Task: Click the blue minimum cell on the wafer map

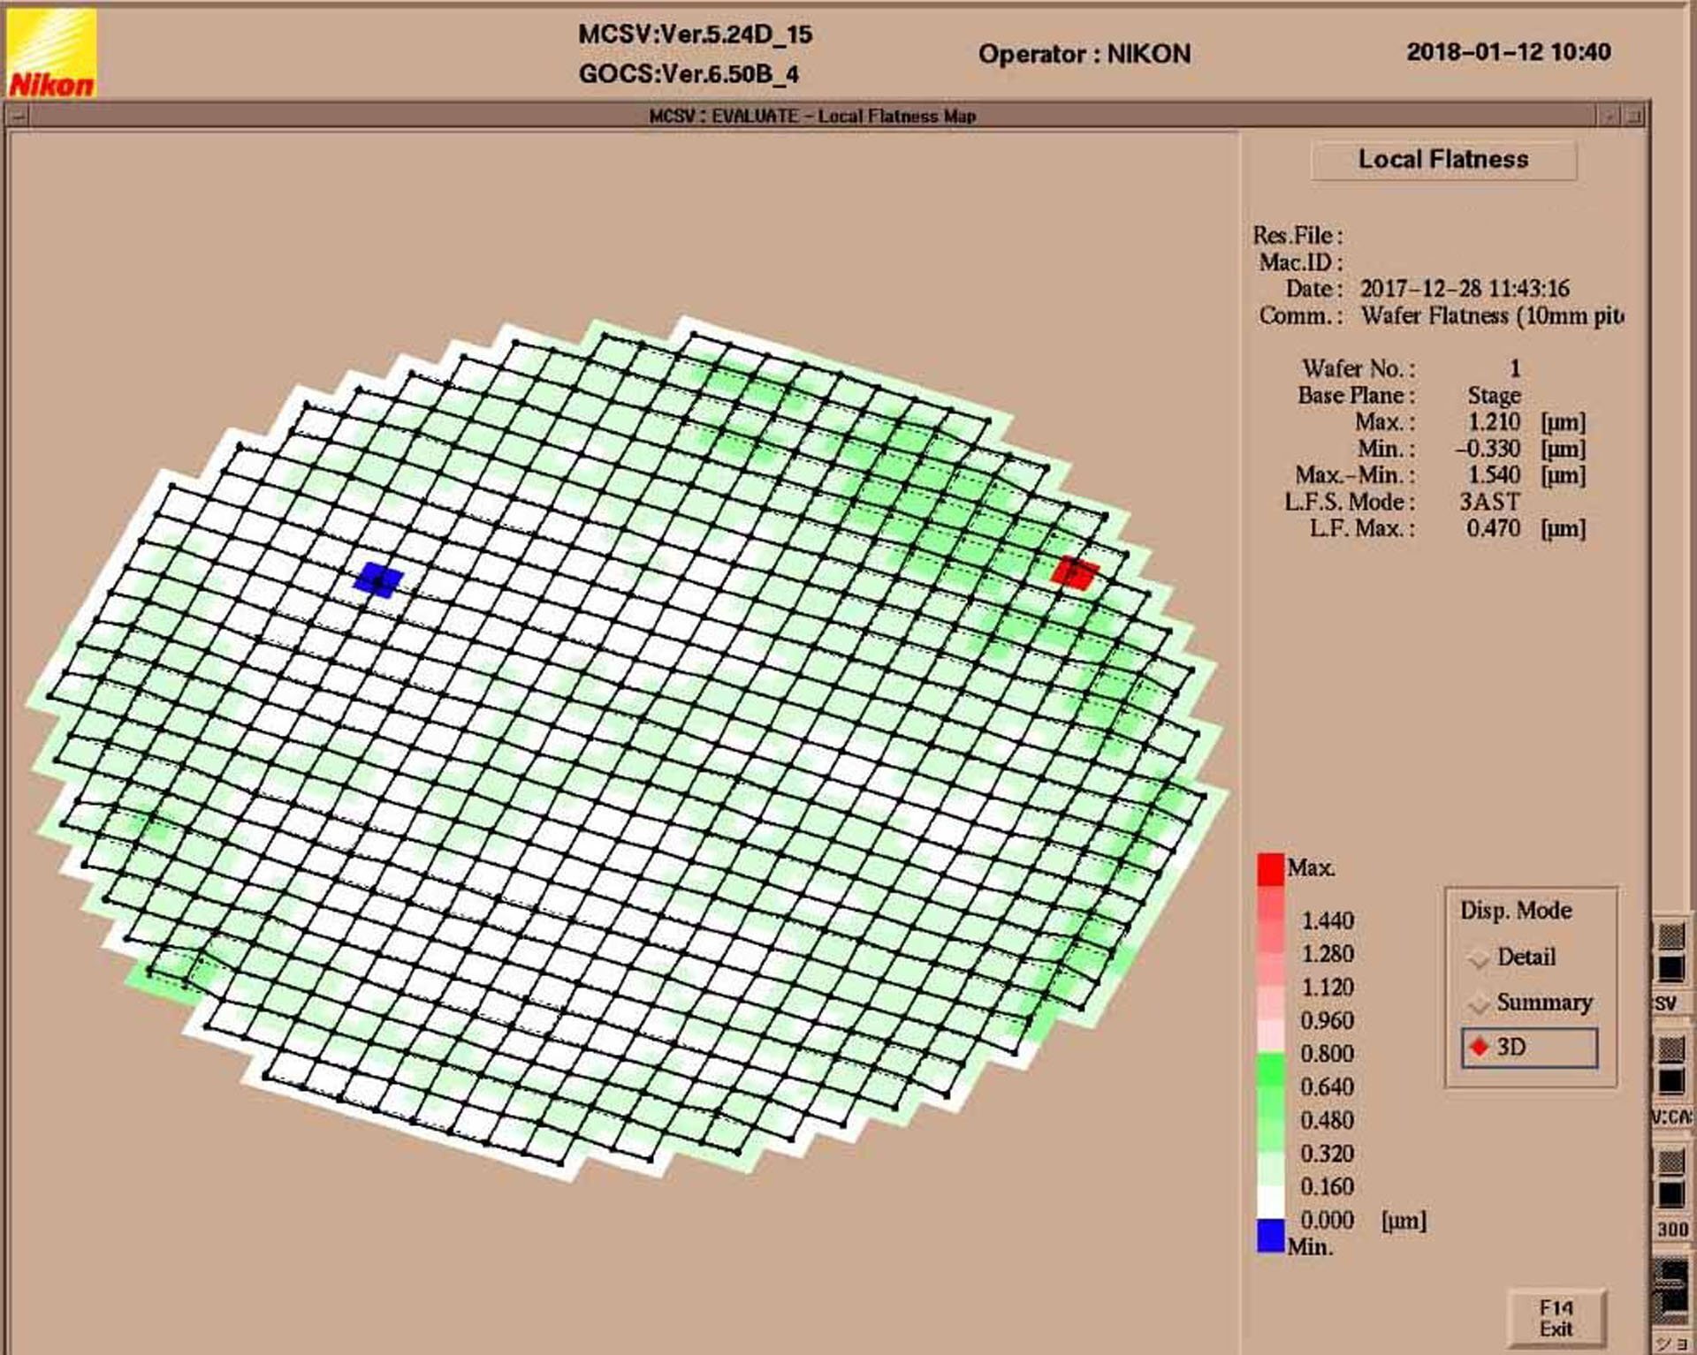Action: pyautogui.click(x=378, y=580)
